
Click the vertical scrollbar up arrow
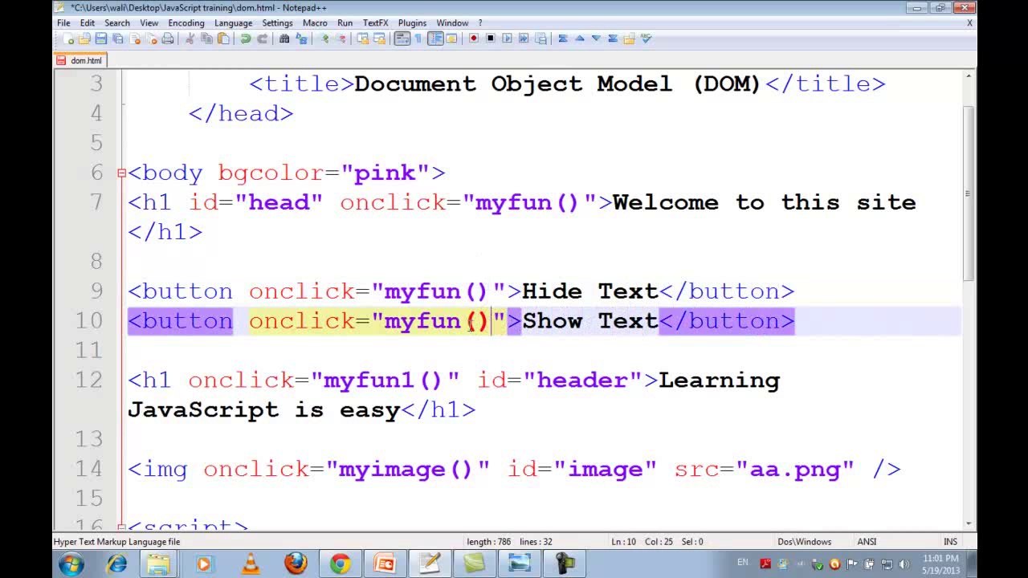(x=969, y=76)
